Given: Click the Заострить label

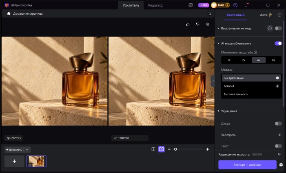Looking at the screenshot, I should point(228,135).
